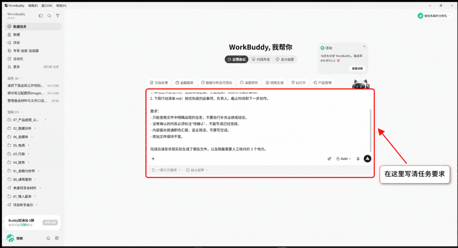
Task: Select the 季度经营会材料 project
Action: [25, 188]
